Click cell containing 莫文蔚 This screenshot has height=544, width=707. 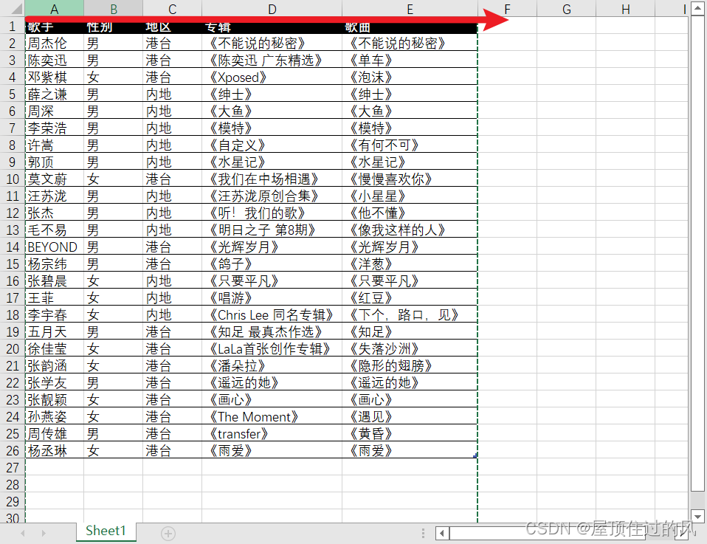point(55,179)
